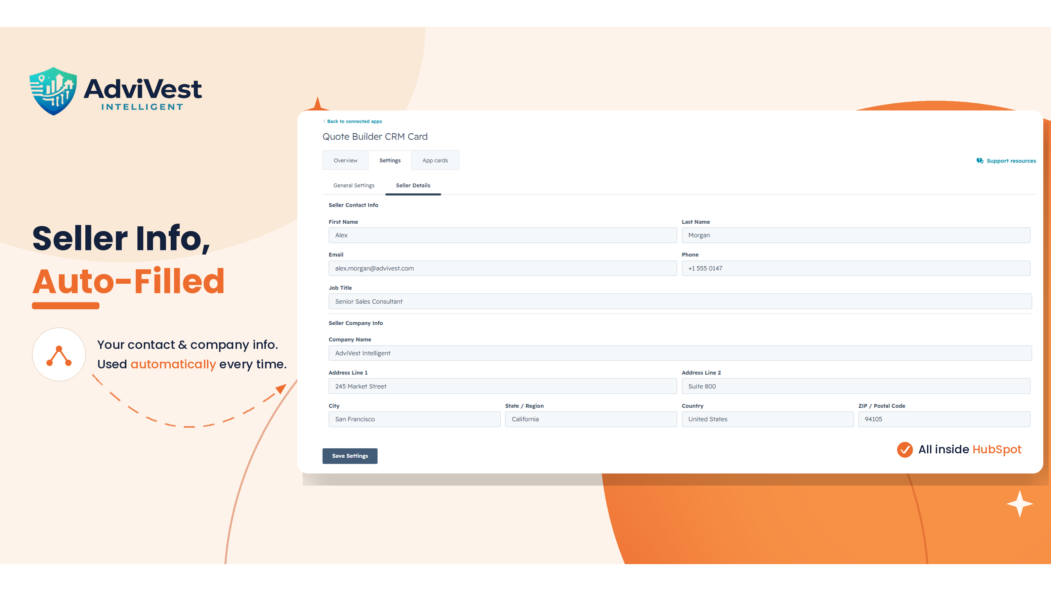Image resolution: width=1051 pixels, height=591 pixels.
Task: Click the Seller Company Info heading
Action: coord(356,323)
